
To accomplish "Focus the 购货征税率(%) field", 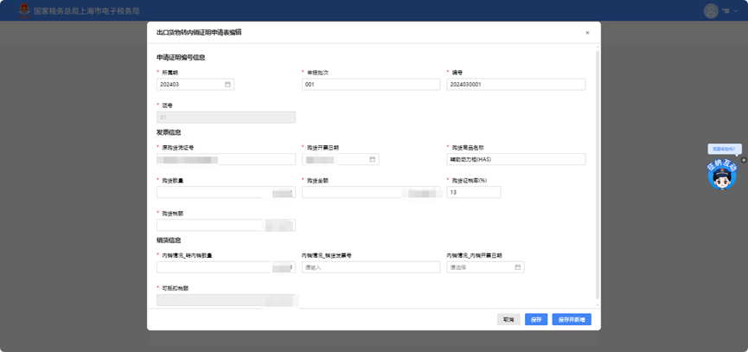I will pos(473,192).
